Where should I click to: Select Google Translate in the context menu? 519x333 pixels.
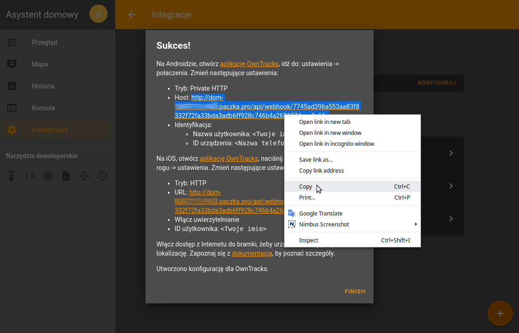(353, 214)
